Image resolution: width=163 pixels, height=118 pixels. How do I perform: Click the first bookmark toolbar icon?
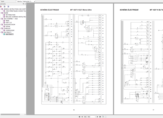(x=1, y=7)
